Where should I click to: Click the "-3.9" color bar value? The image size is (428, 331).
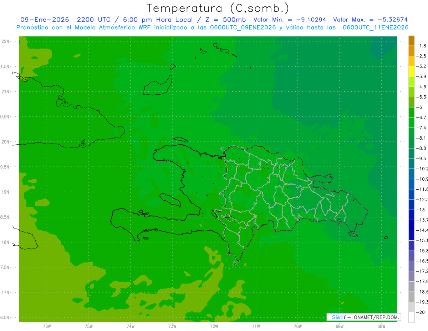point(421,76)
